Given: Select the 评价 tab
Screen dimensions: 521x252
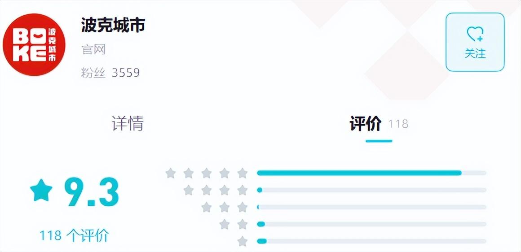Looking at the screenshot, I should click(x=366, y=124).
